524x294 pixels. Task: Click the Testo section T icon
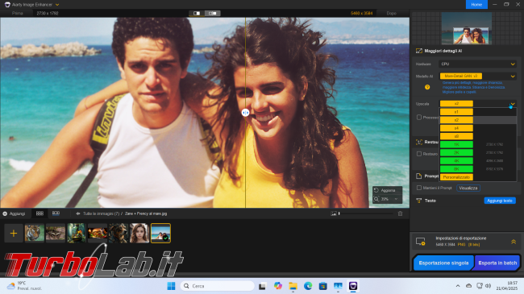pos(418,201)
